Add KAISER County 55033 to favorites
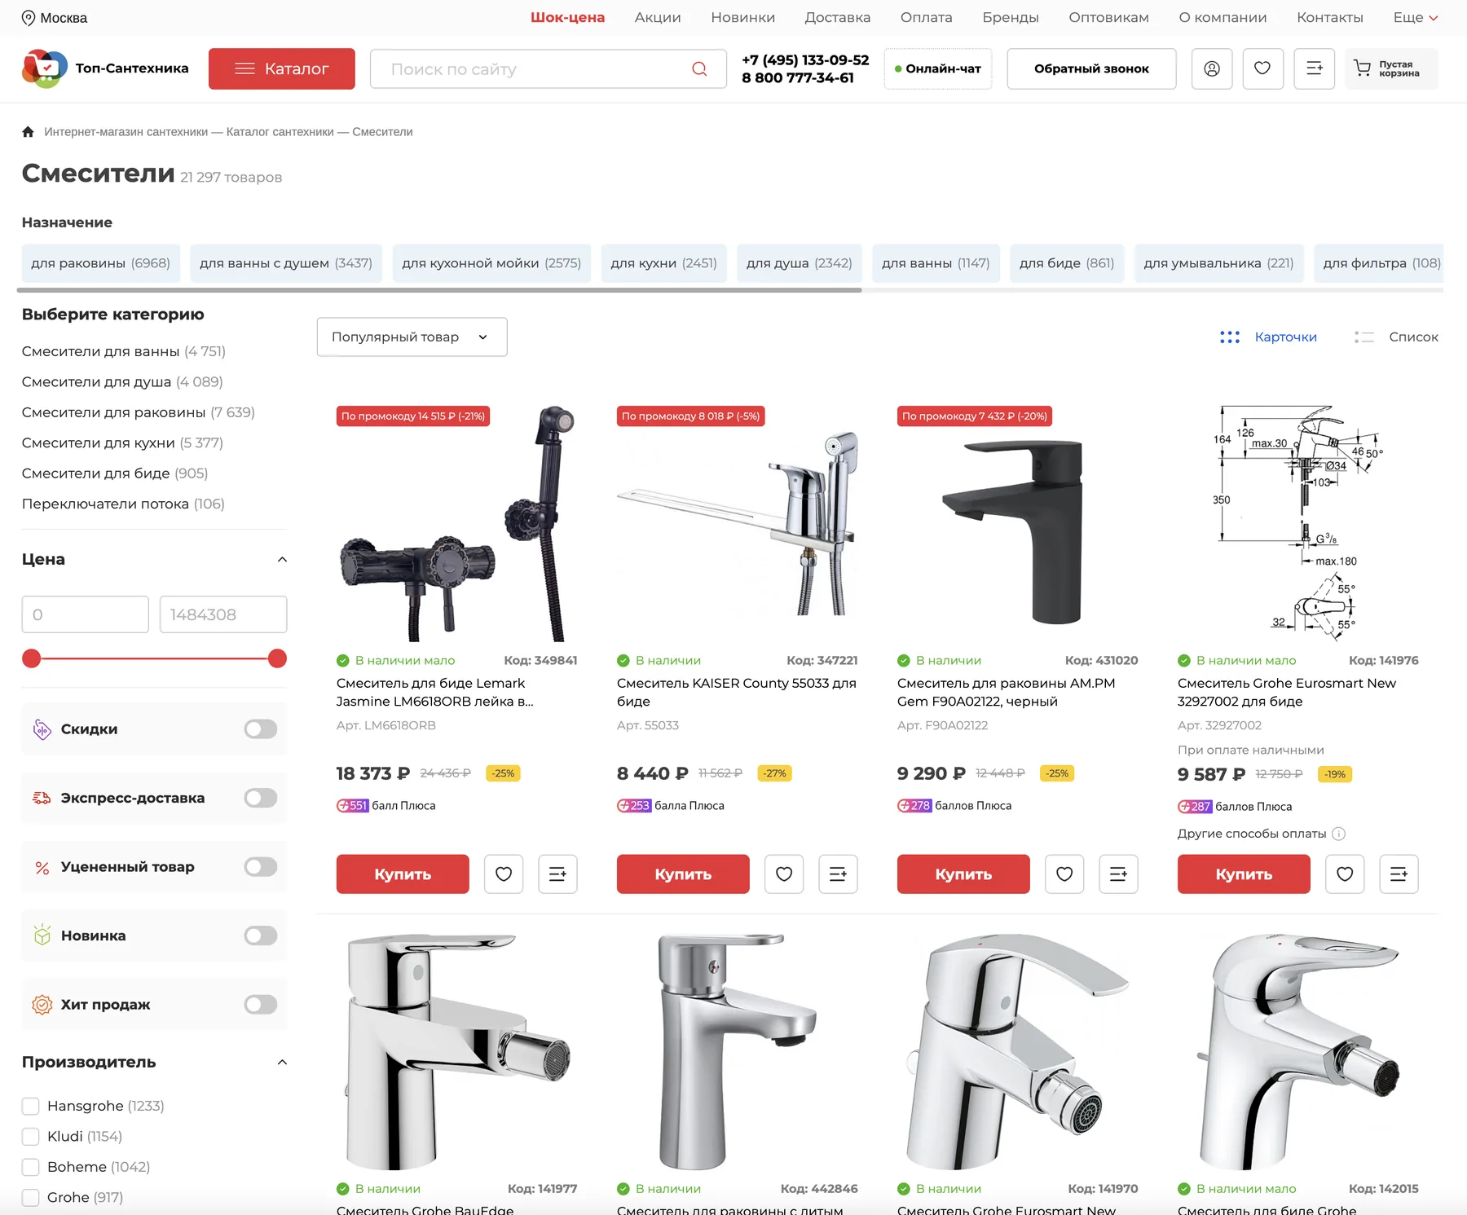The image size is (1467, 1215). coord(784,874)
